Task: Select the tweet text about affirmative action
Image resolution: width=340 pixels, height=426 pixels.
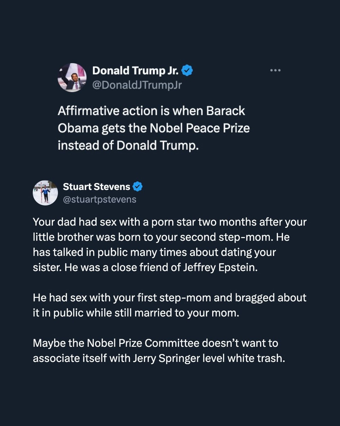Action: [x=154, y=128]
